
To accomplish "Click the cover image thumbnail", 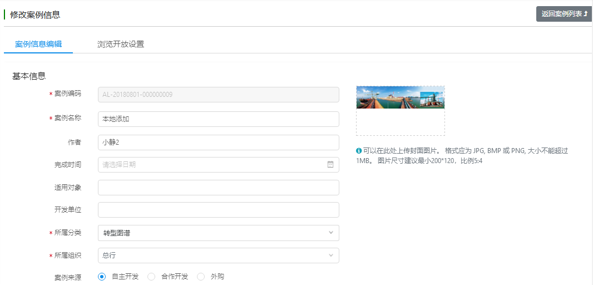I will [400, 97].
